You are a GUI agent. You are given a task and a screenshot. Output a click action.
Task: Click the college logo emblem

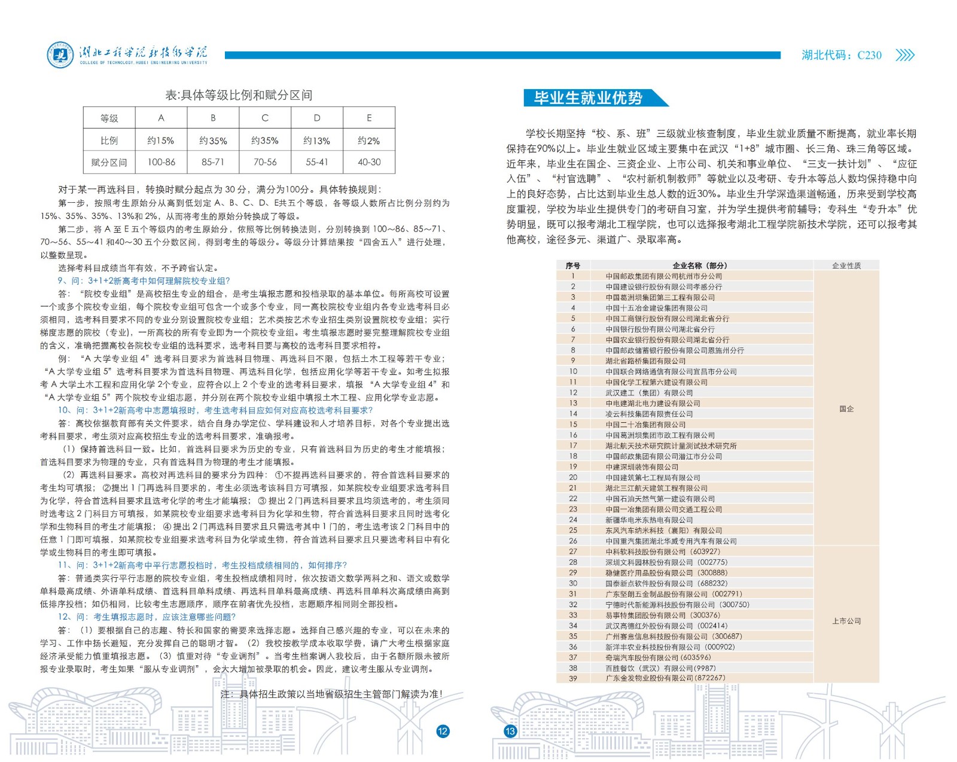pyautogui.click(x=60, y=55)
